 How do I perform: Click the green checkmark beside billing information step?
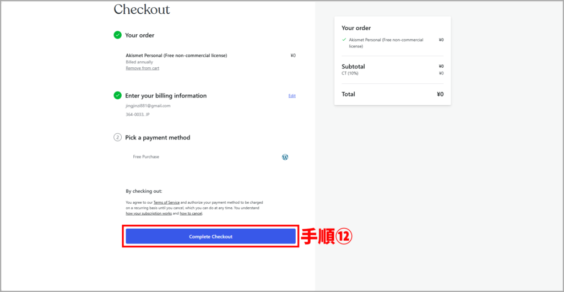[117, 95]
